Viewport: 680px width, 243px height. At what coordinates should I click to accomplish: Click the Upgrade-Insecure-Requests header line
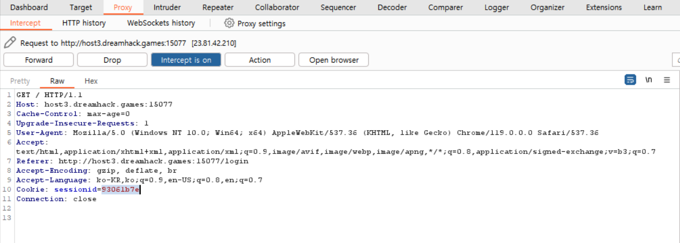(x=82, y=123)
